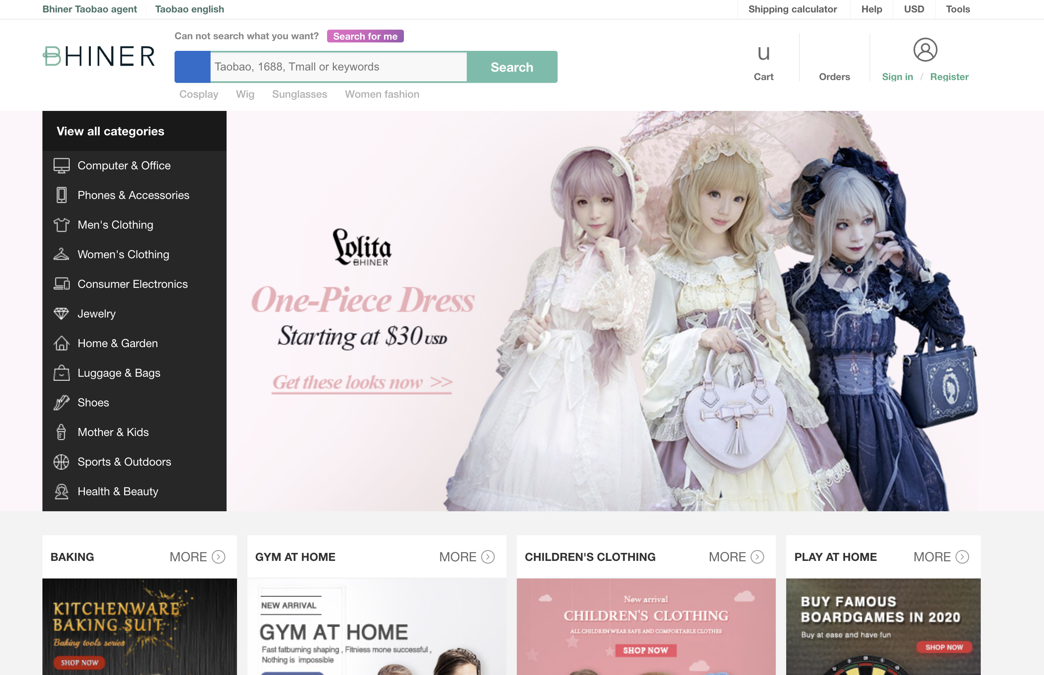Go to Bhiner Taobao agent
The height and width of the screenshot is (675, 1044).
point(89,9)
